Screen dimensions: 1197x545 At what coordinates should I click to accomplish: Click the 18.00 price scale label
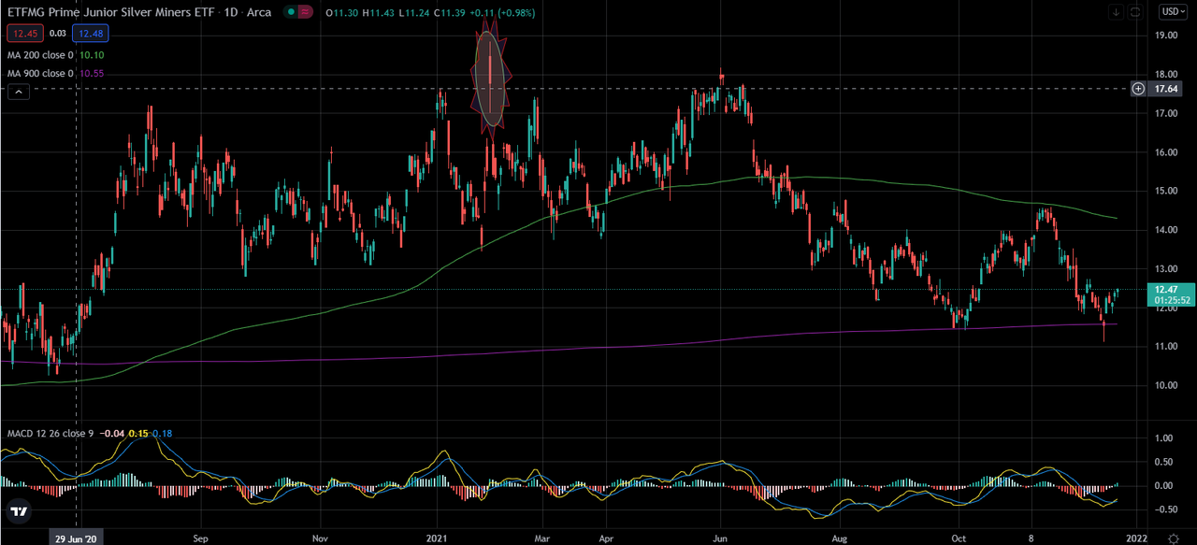point(1165,75)
